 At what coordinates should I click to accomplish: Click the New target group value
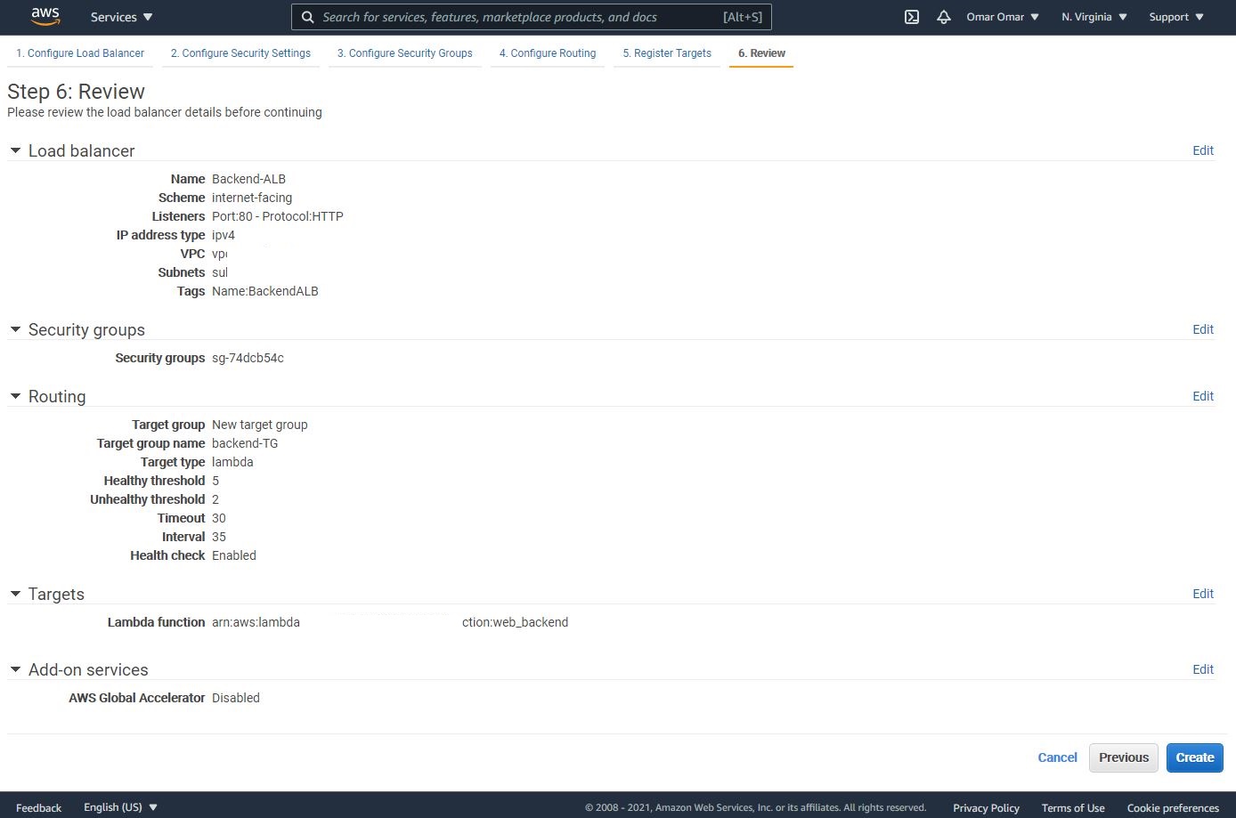pos(260,425)
